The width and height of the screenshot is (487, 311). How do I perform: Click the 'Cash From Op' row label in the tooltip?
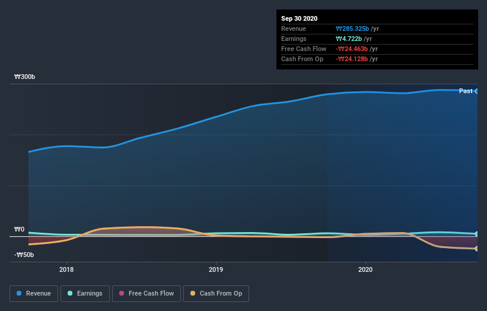tap(302, 59)
